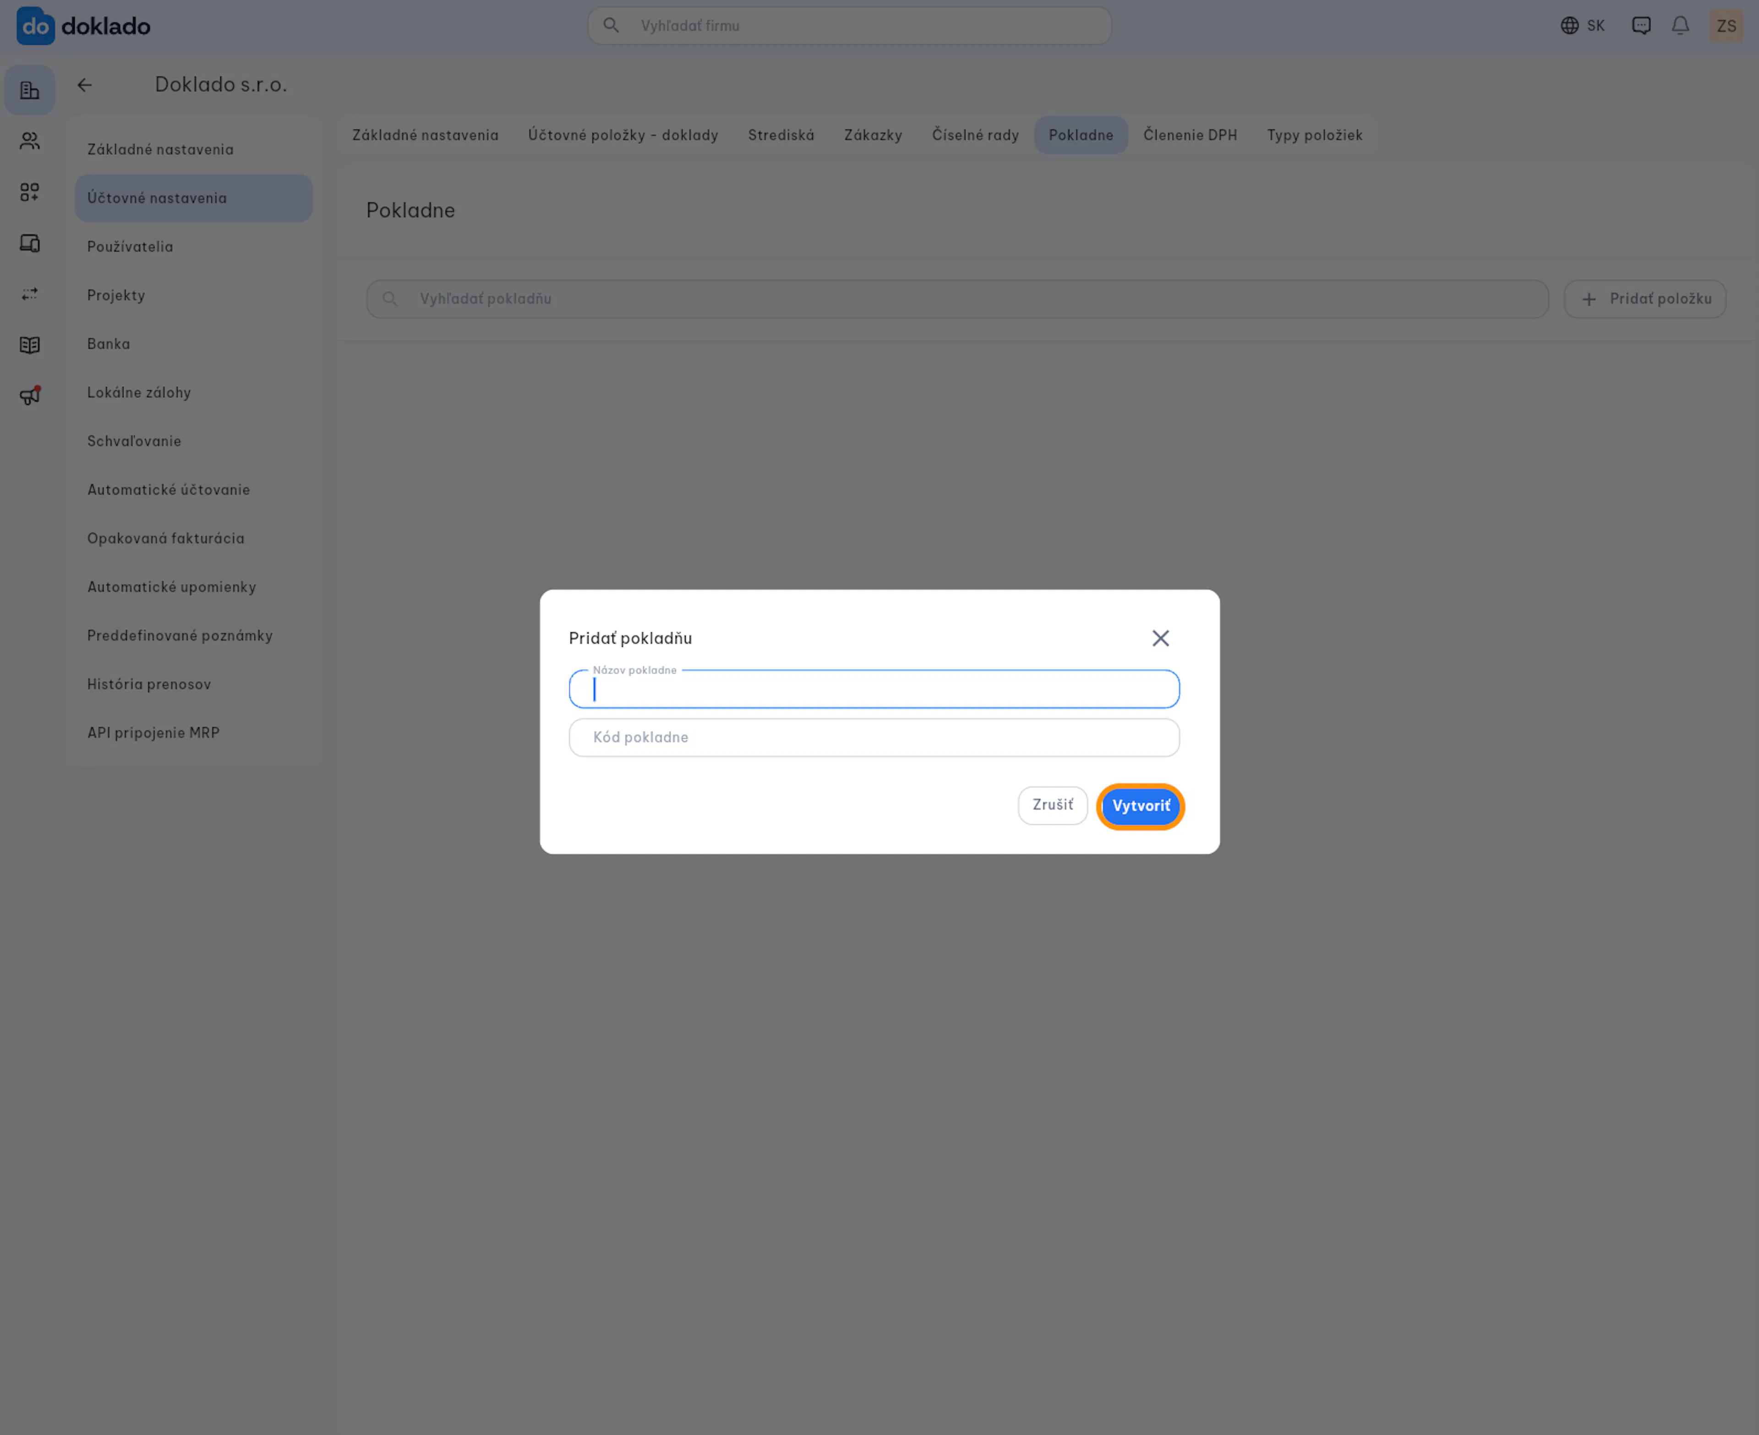Cancel with the Zrušiť button
This screenshot has height=1435, width=1759.
[x=1052, y=805]
